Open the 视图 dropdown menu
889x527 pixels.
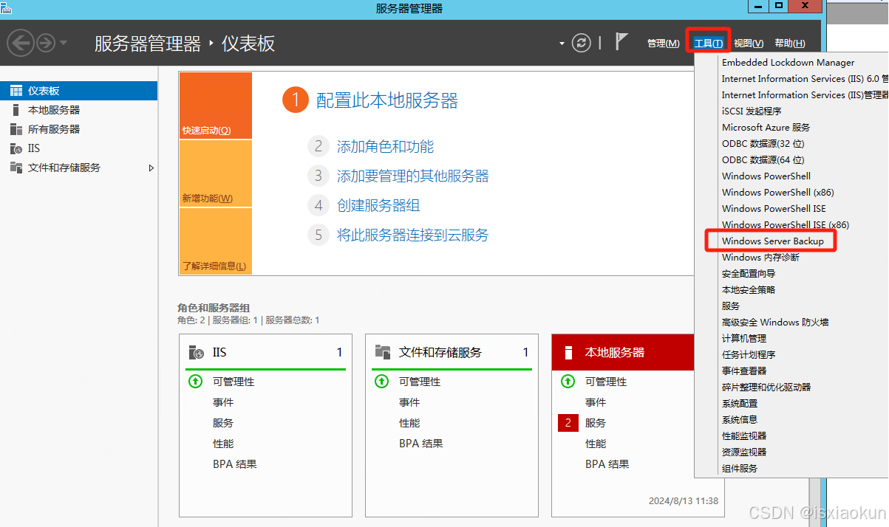(x=748, y=43)
